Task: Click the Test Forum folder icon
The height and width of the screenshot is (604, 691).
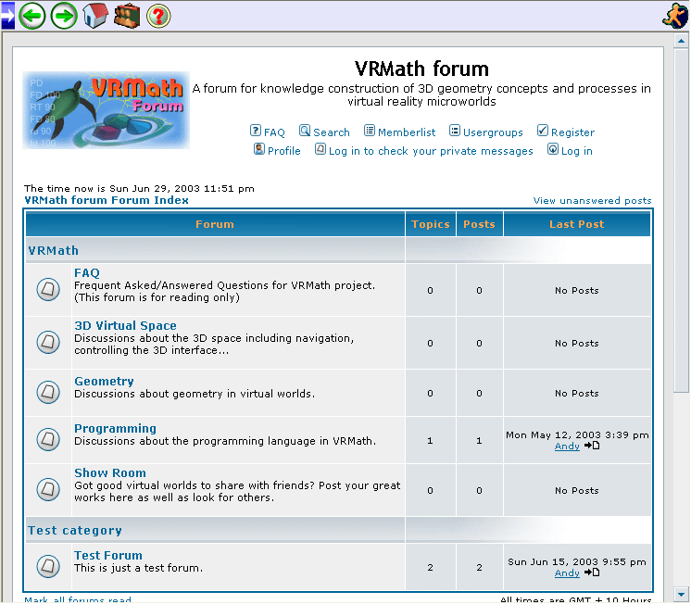Action: click(48, 566)
